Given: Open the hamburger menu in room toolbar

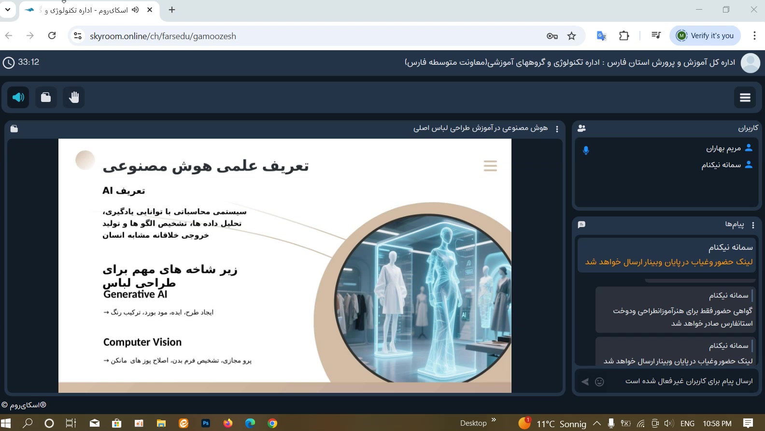Looking at the screenshot, I should tap(745, 98).
